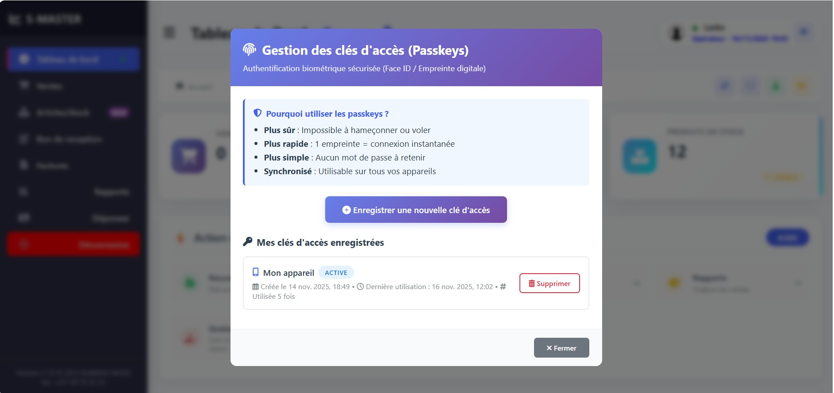Click 'Enregistrer une nouvelle clé d'accès'
The height and width of the screenshot is (393, 834).
416,210
